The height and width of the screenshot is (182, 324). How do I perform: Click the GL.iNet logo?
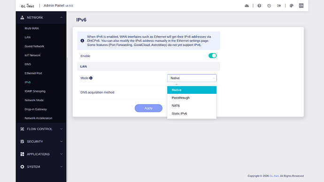tap(28, 6)
